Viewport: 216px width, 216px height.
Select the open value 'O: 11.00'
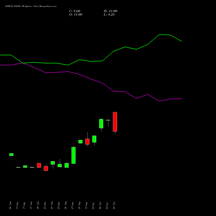(x=76, y=15)
